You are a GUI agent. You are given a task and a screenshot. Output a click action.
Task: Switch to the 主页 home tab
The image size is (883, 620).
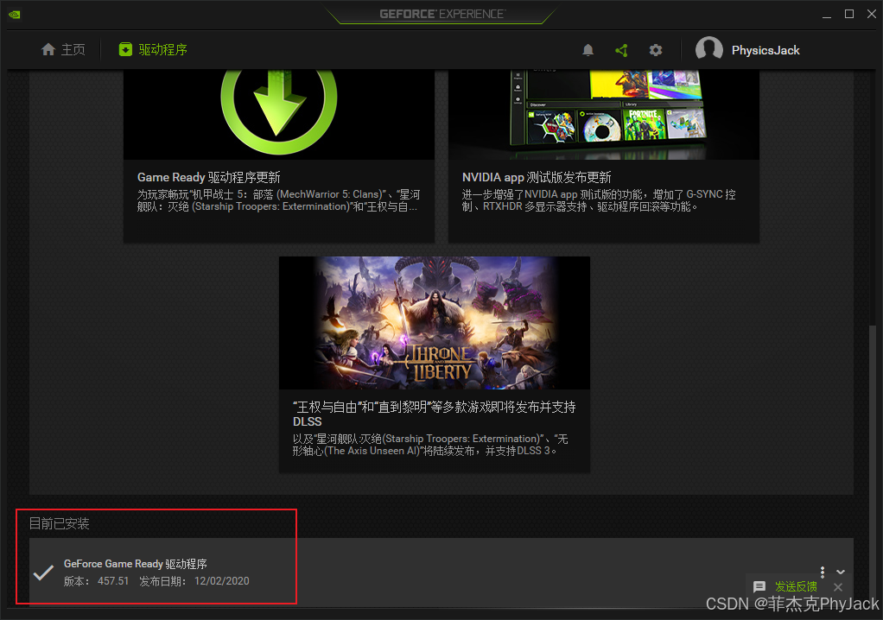[63, 49]
